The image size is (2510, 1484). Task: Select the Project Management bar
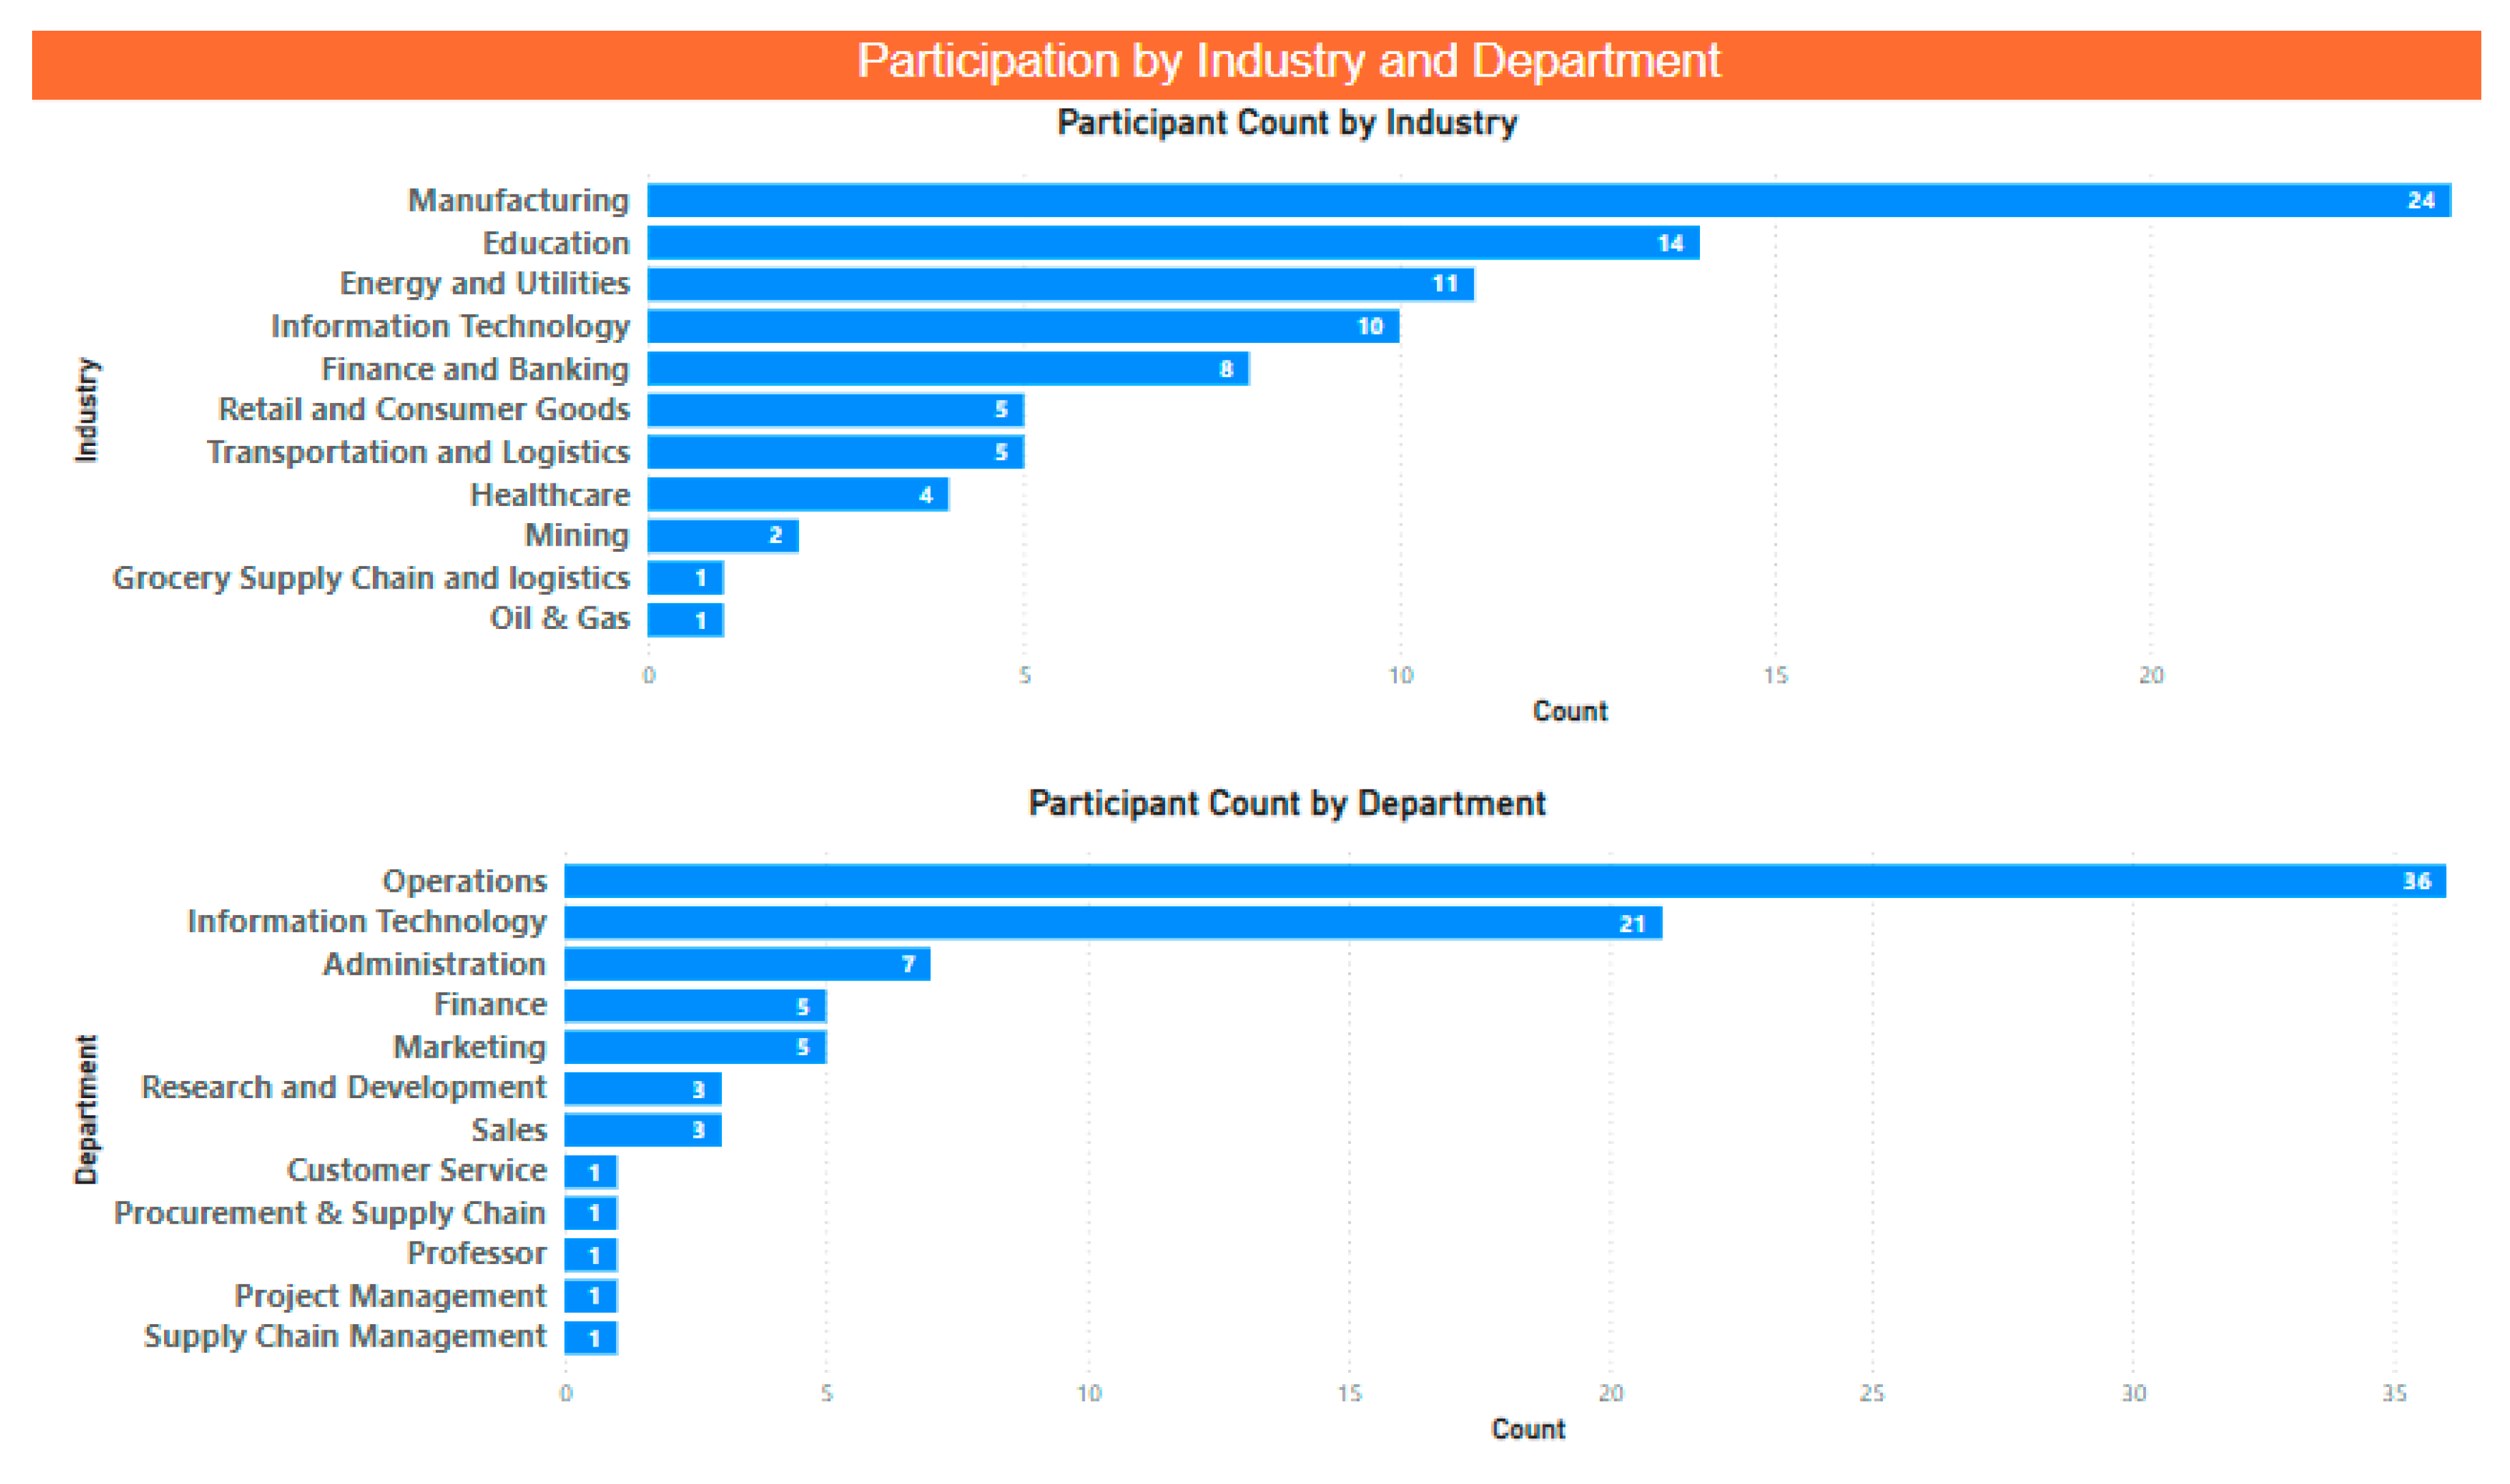591,1296
